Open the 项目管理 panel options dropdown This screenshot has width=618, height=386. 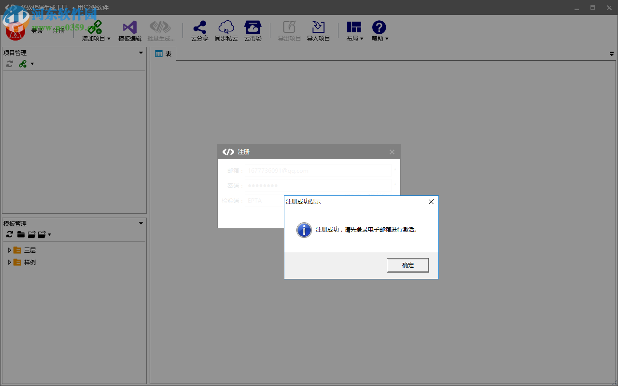pos(141,53)
